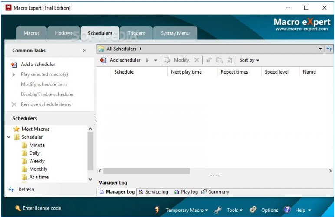This screenshot has width=335, height=217.
Task: Click the refresh arrows icon beside path bar
Action: click(x=329, y=49)
